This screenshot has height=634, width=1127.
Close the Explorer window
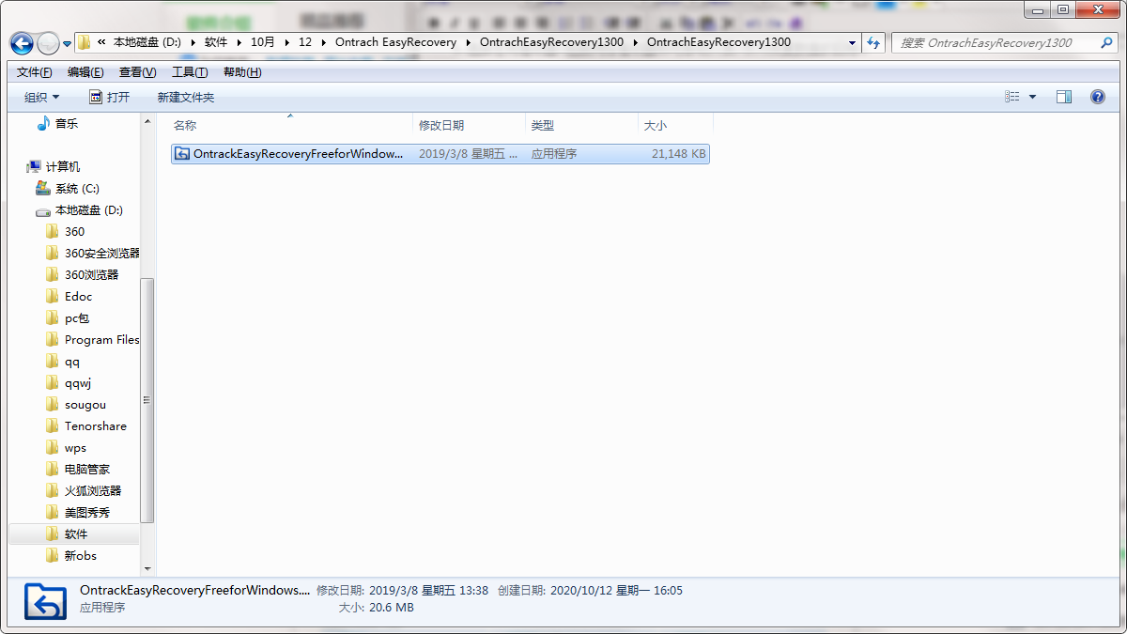[1099, 9]
